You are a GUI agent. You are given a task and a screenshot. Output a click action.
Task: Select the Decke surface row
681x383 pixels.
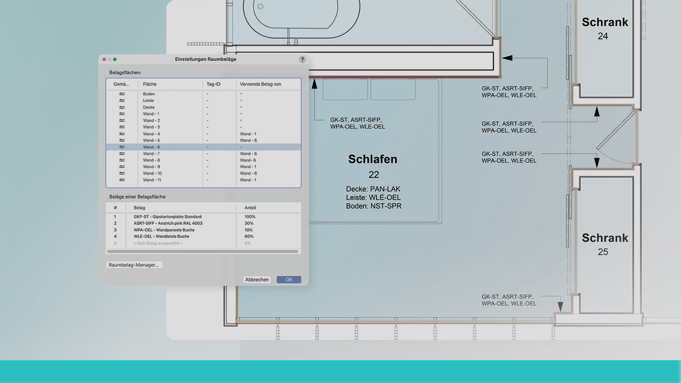coord(203,107)
